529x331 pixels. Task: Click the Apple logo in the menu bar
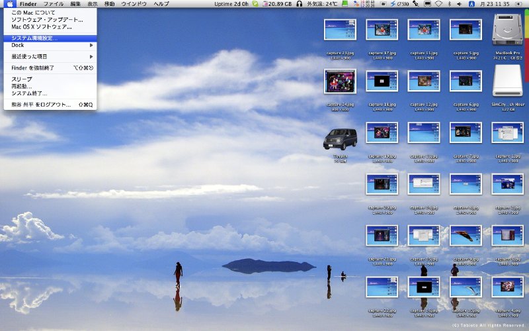(10, 4)
